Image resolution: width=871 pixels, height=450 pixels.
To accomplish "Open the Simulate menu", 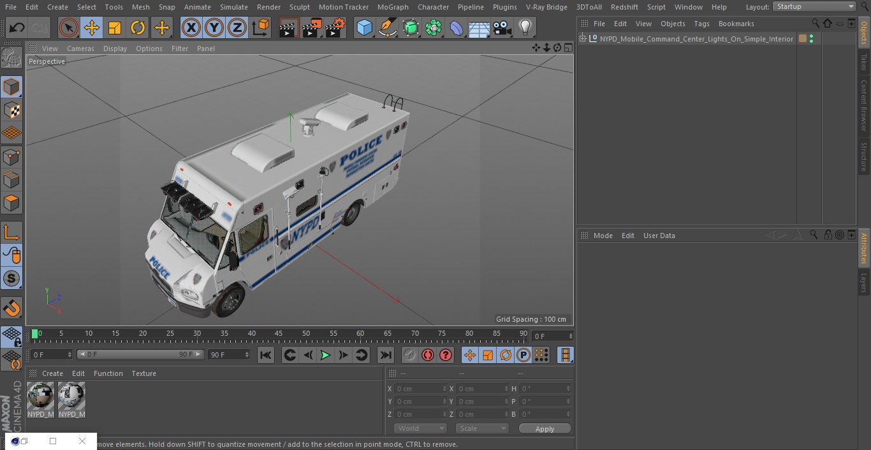I will click(x=234, y=7).
